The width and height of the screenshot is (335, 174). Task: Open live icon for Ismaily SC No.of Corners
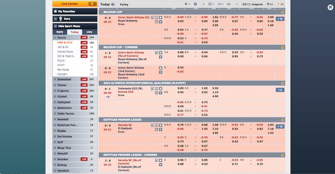pos(156,160)
